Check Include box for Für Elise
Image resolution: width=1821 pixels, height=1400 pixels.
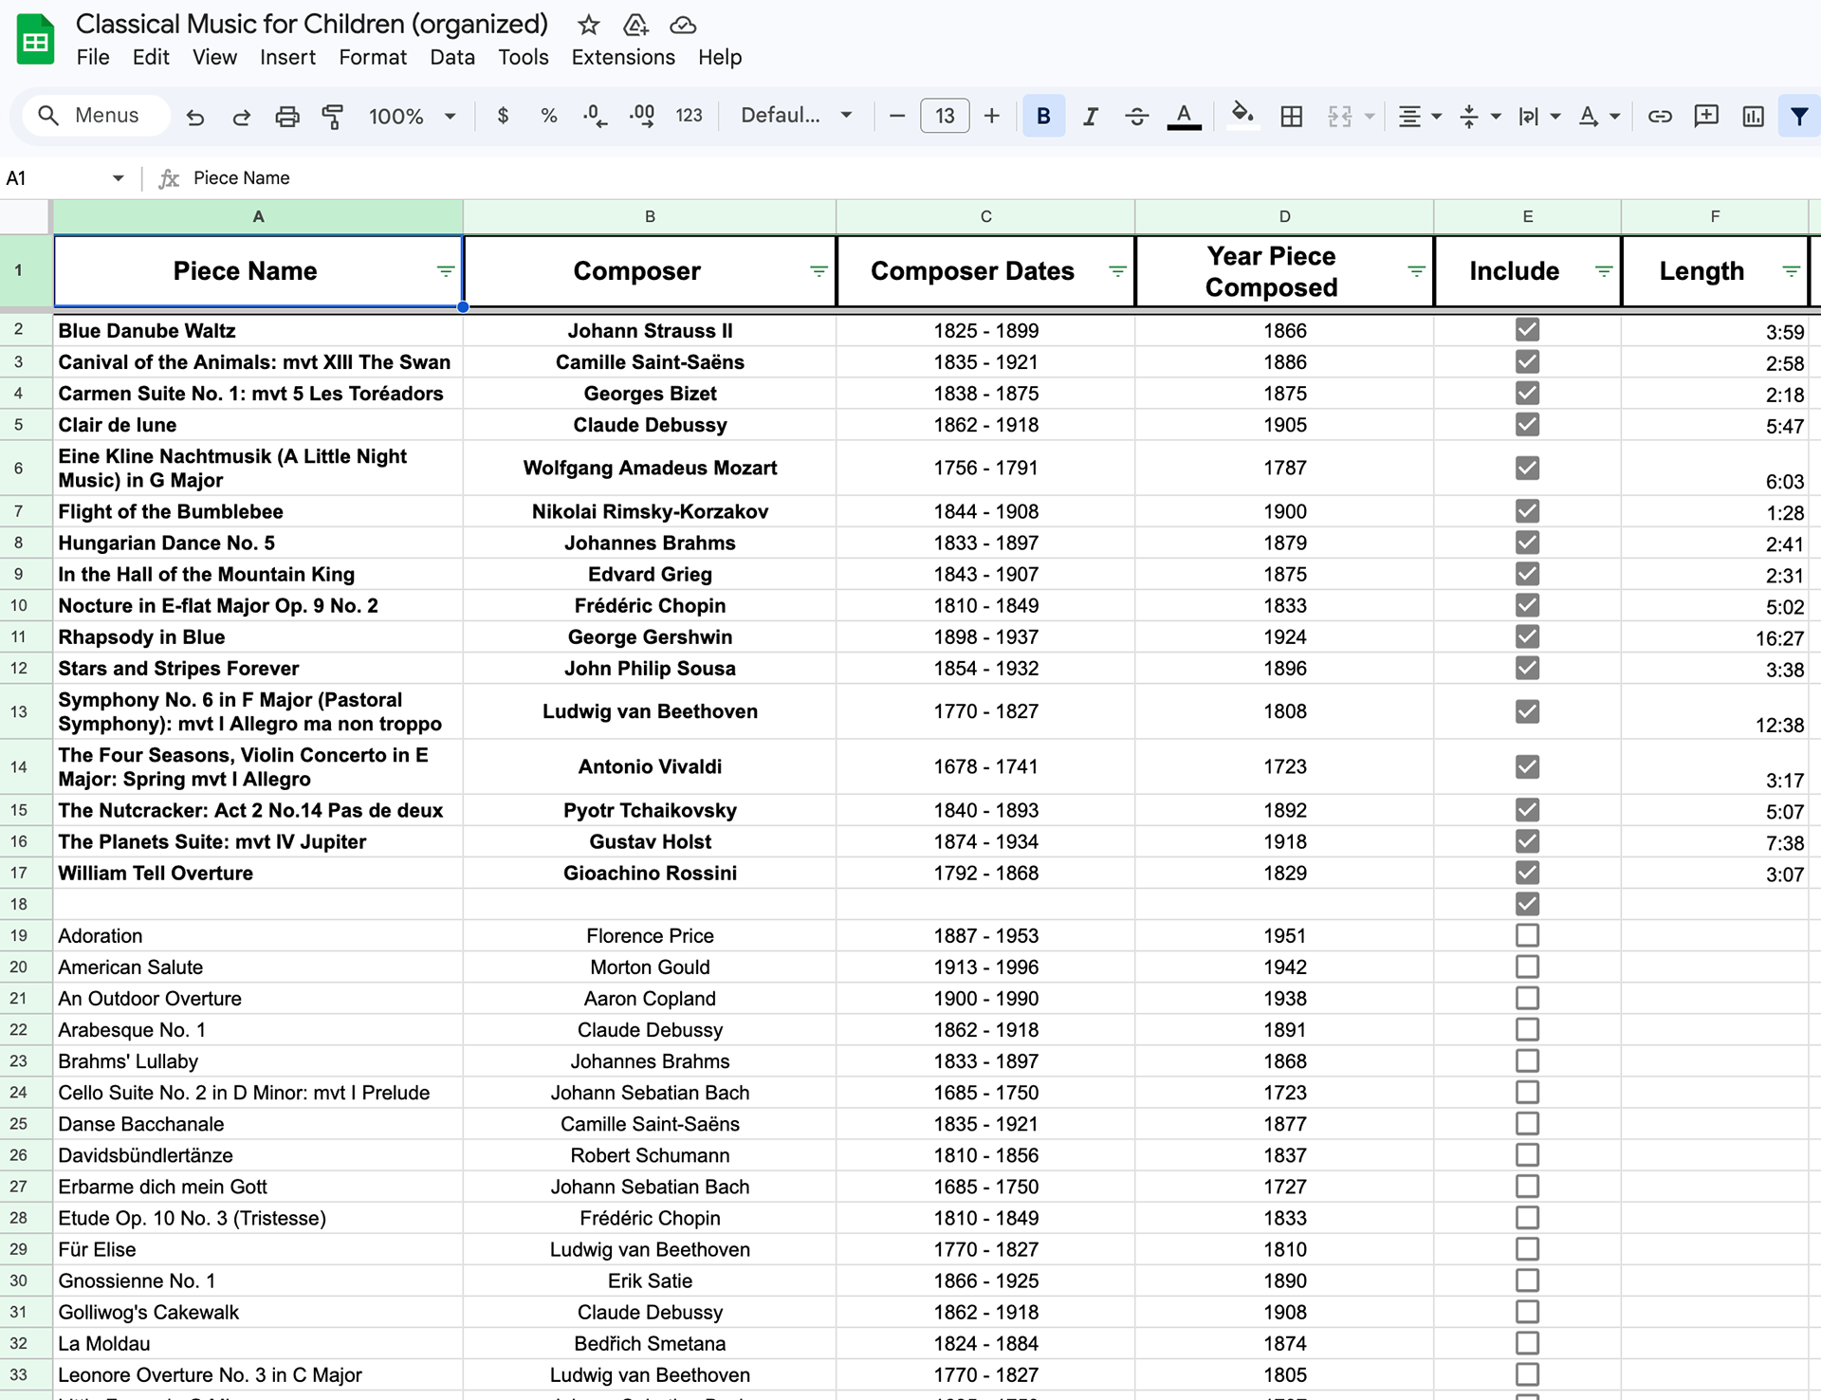tap(1527, 1249)
